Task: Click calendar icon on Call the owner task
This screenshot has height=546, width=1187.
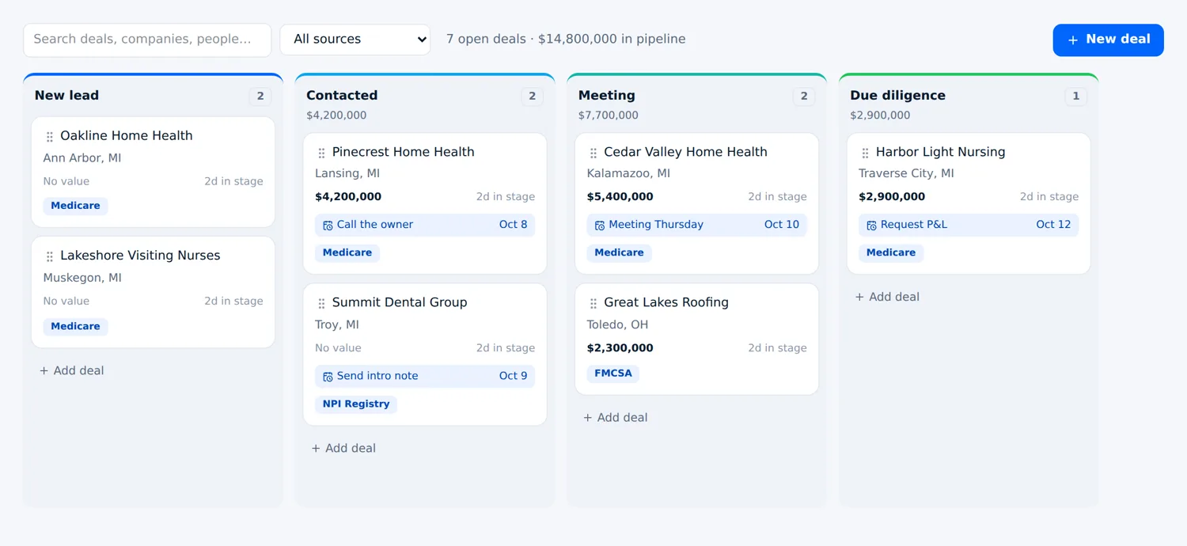Action: click(x=328, y=226)
